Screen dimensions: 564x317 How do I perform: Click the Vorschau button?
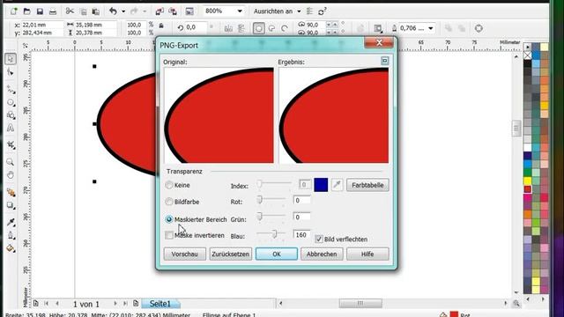pyautogui.click(x=184, y=254)
